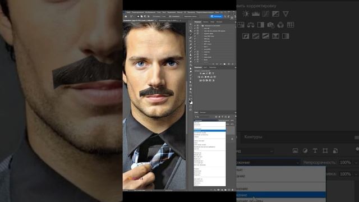The image size is (359, 202).
Task: Switch to enlarged Контуры tab
Action: pyautogui.click(x=253, y=137)
